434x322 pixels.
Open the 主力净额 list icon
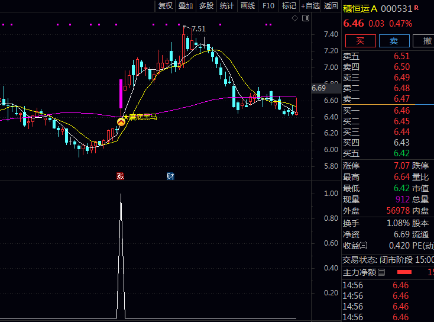(381, 272)
